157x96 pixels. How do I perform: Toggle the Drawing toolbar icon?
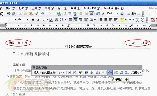tap(92, 14)
